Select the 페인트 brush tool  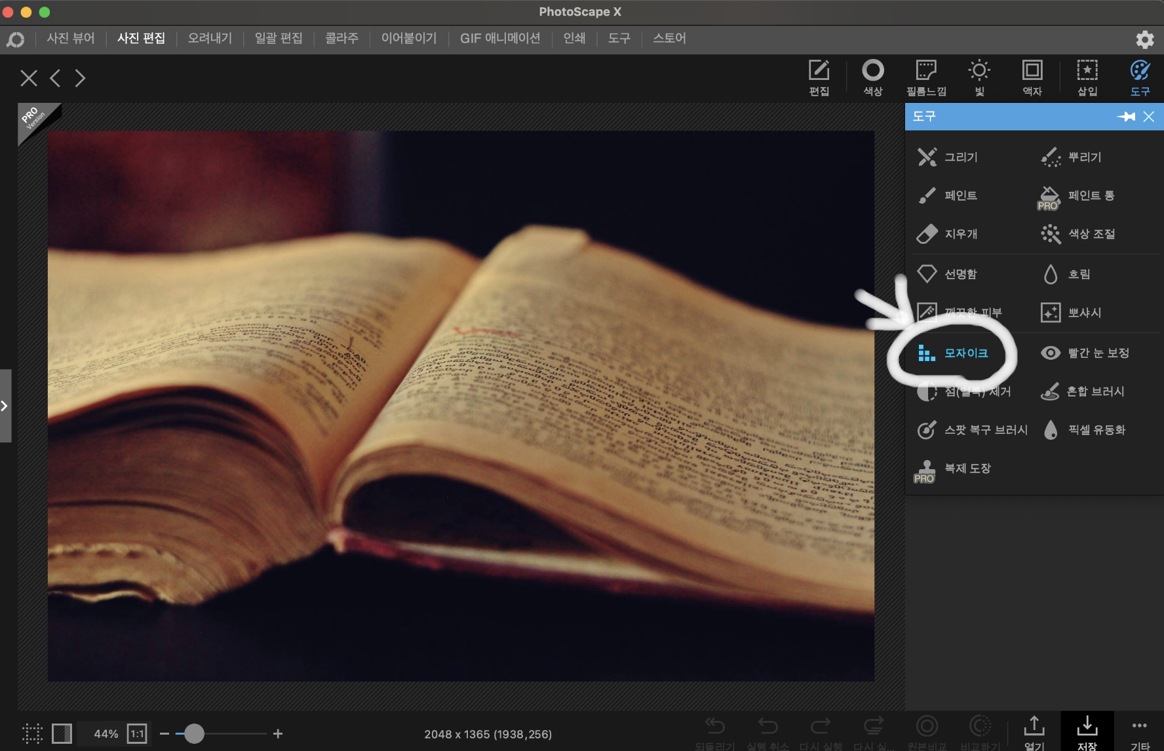[x=948, y=195]
